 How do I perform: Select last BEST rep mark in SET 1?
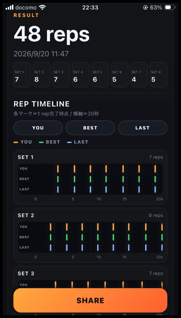(x=155, y=179)
